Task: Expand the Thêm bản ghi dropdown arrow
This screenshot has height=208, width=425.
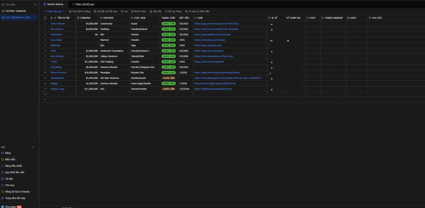Action: click(x=64, y=11)
